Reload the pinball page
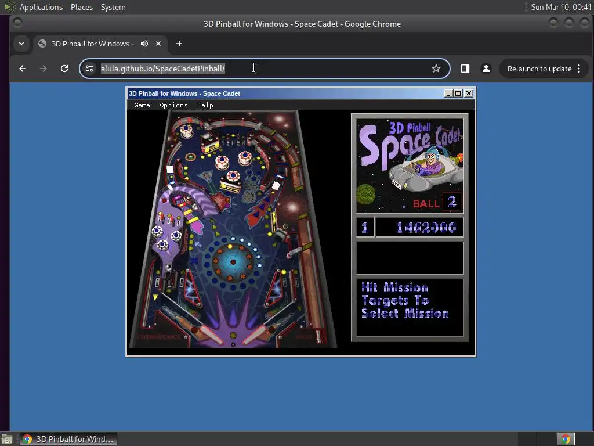This screenshot has height=446, width=594. coord(64,69)
